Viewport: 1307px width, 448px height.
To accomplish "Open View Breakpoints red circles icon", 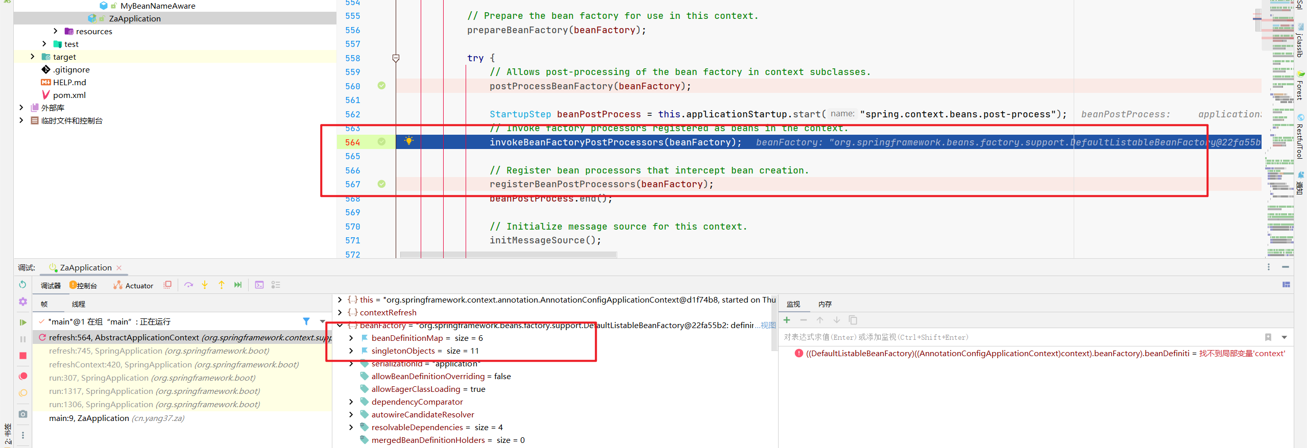I will tap(22, 377).
